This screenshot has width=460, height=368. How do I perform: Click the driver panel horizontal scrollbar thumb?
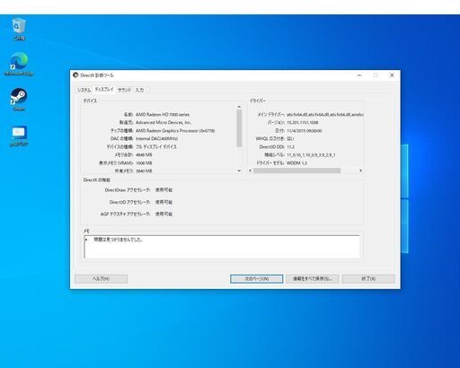point(296,171)
